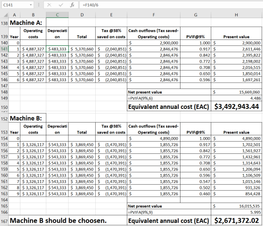
Task: Click the Cancel (X) icon in formula bar
Action: [49, 5]
